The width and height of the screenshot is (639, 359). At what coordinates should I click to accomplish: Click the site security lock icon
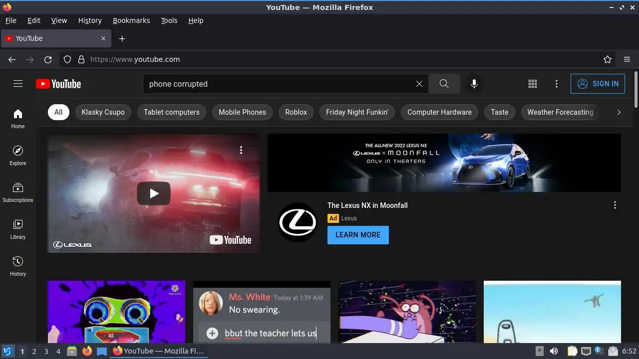[81, 59]
